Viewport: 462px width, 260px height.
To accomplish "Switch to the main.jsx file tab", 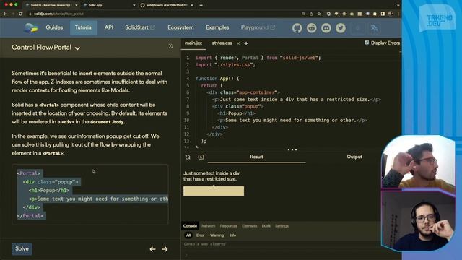I will point(193,43).
